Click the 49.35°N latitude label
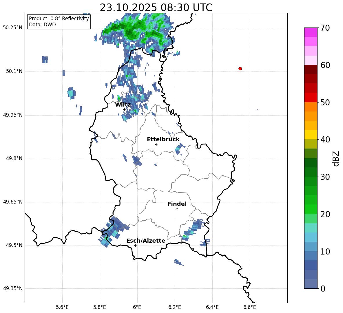The image size is (343, 313). [13, 288]
